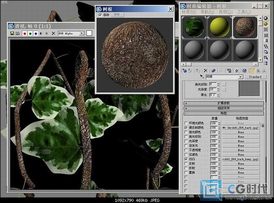Click the Standard material type button
The height and width of the screenshot is (203, 274).
point(255,77)
